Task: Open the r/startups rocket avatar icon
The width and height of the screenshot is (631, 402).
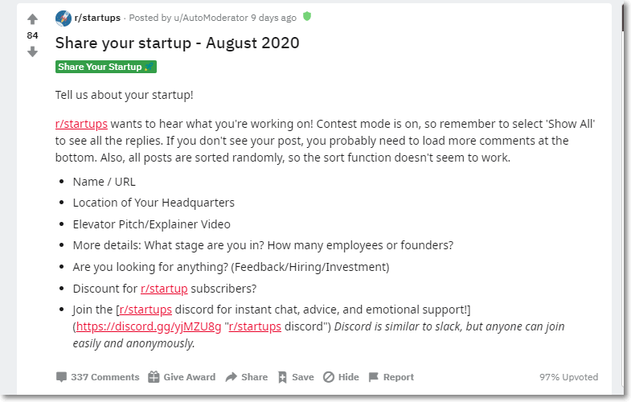Action: coord(64,18)
